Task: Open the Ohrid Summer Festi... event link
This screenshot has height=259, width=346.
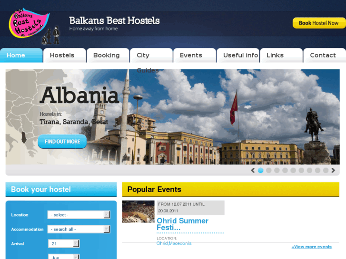Action: [182, 224]
